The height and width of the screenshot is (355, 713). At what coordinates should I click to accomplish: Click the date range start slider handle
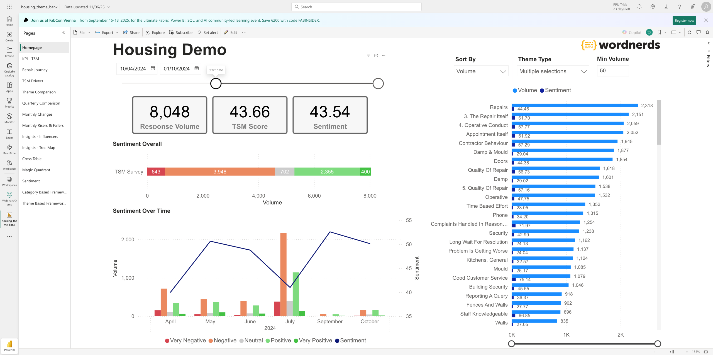click(x=216, y=83)
